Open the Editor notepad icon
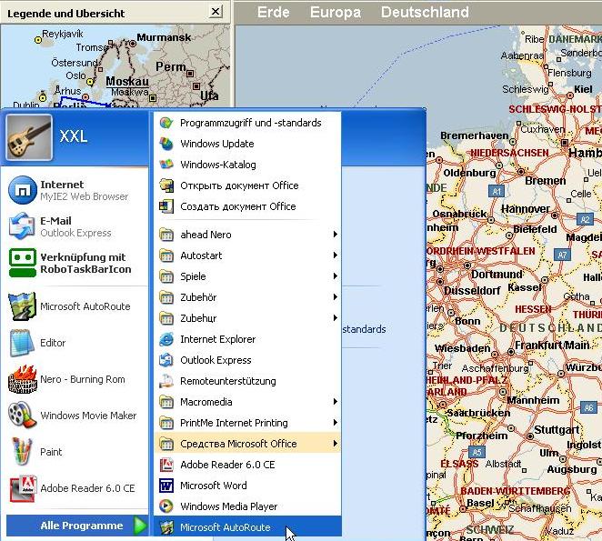 click(x=23, y=343)
